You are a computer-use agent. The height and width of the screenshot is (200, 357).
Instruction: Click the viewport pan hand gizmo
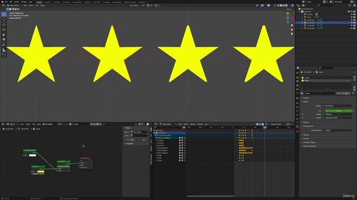coord(292,29)
